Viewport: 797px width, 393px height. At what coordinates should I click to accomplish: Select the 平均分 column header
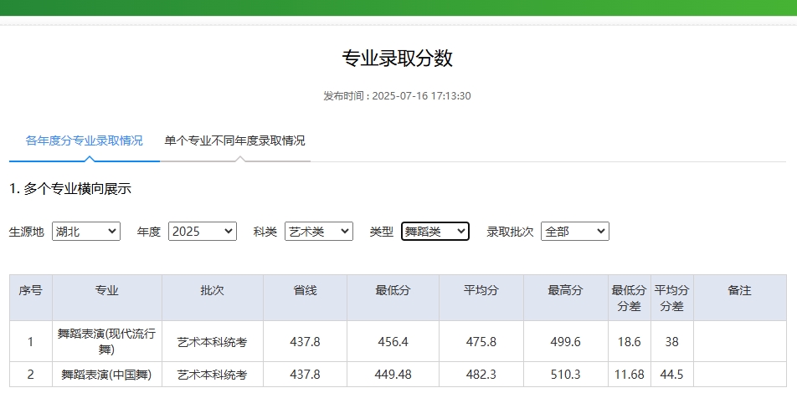tap(481, 291)
